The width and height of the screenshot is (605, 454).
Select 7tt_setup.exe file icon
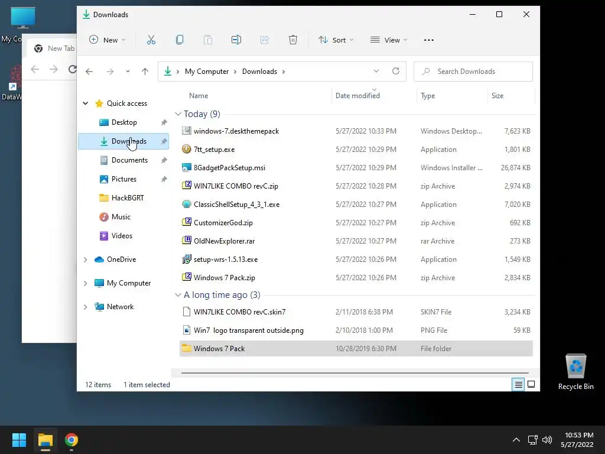click(186, 149)
